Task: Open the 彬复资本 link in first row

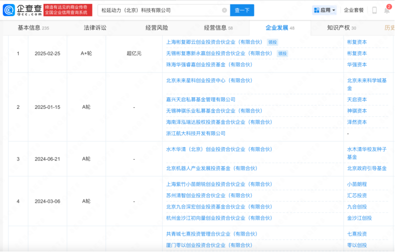Action: (x=357, y=42)
